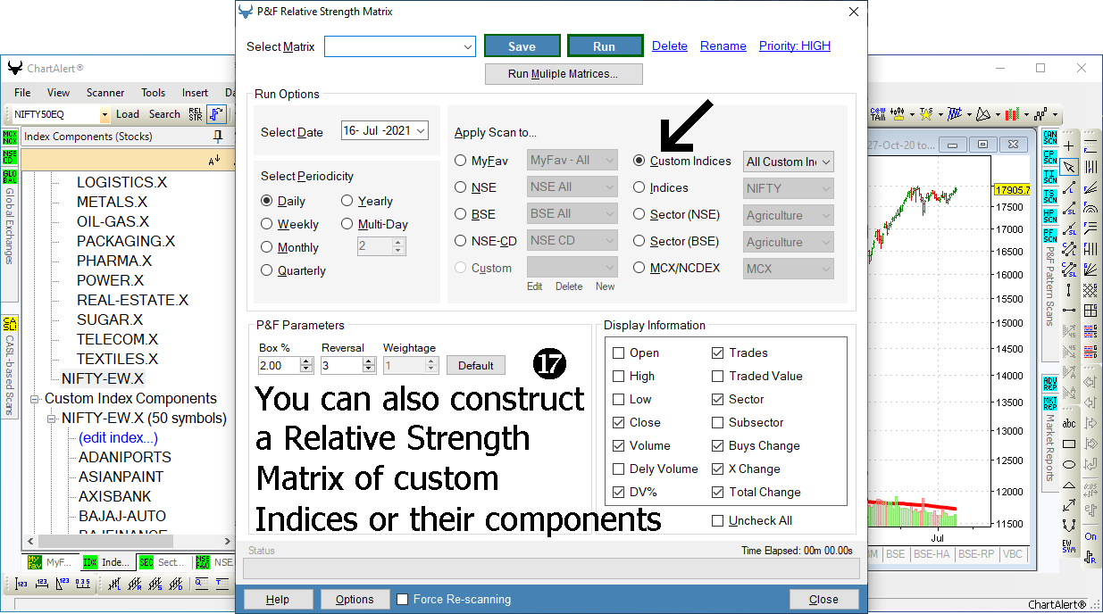Click the Default parameters button

[476, 365]
